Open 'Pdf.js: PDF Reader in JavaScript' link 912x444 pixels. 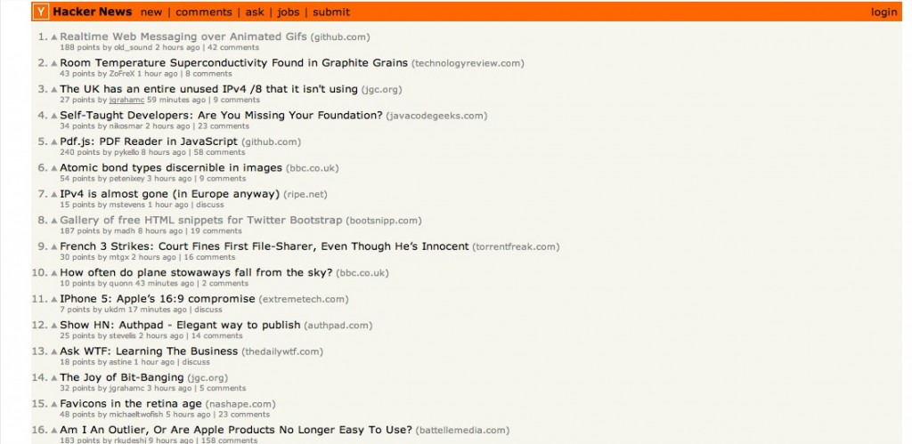coord(149,141)
